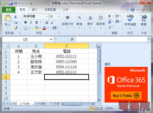Switch to the Insert (插入) tab

(35, 10)
